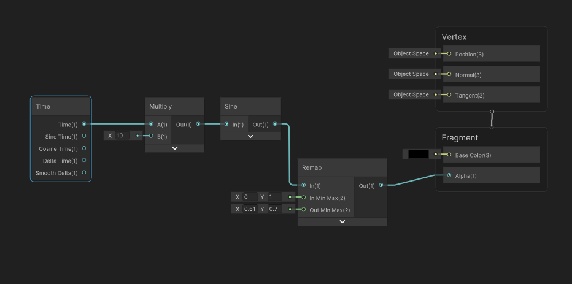Click the Sine In(1) input port

(x=226, y=124)
